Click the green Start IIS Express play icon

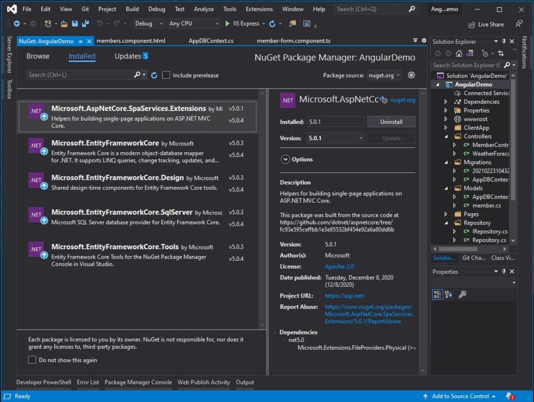click(227, 23)
